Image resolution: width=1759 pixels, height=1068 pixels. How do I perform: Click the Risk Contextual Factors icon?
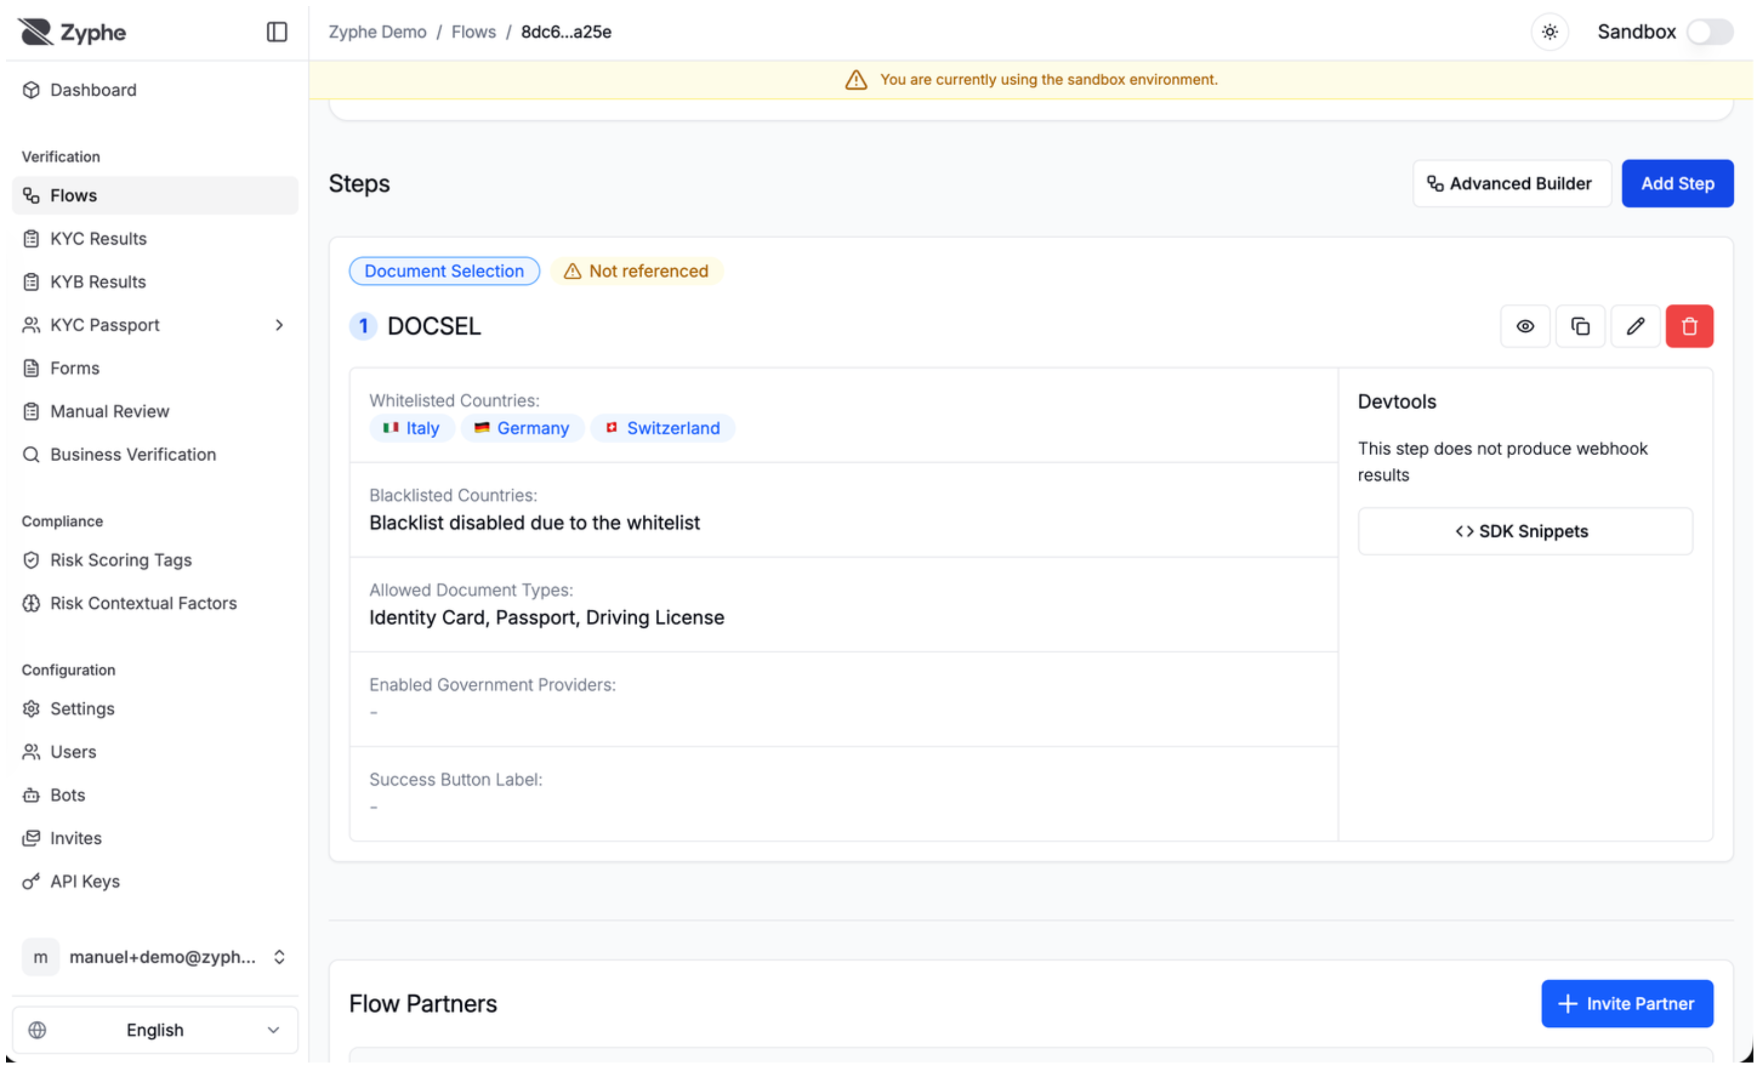click(x=31, y=603)
